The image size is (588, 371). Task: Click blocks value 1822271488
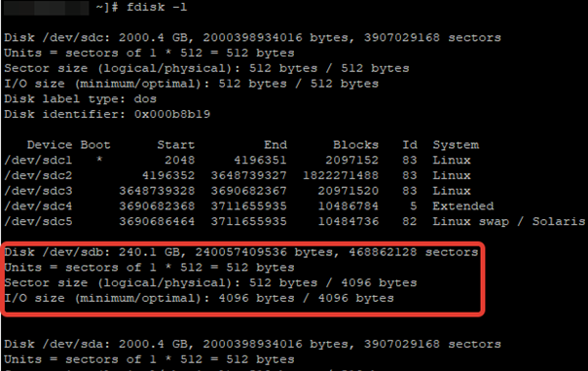(x=341, y=175)
